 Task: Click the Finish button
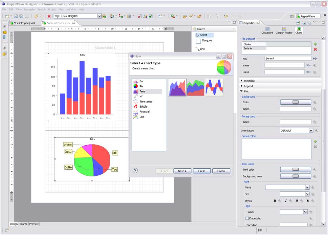pyautogui.click(x=202, y=171)
